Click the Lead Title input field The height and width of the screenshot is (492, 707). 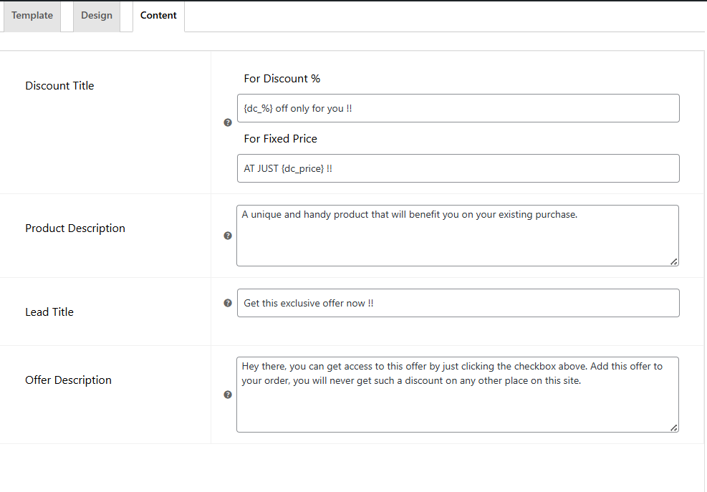pos(458,303)
